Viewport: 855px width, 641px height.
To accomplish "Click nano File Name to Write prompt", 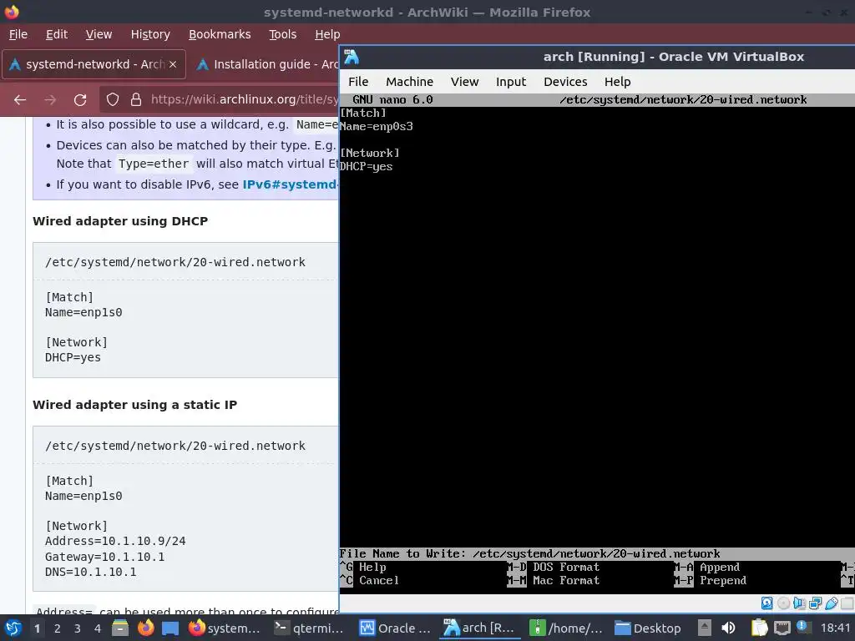I will (x=597, y=554).
